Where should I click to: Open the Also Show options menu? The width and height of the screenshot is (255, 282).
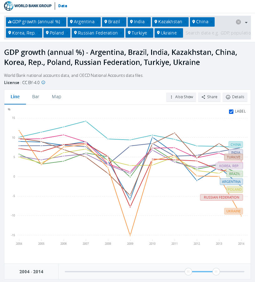pyautogui.click(x=181, y=97)
